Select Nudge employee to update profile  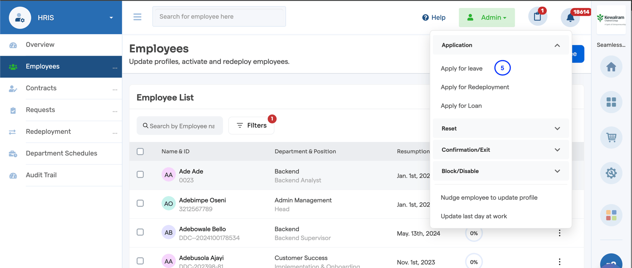click(x=489, y=198)
